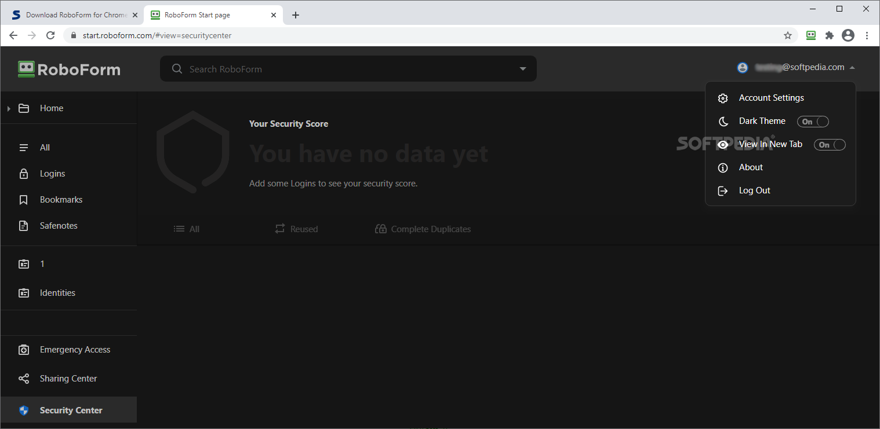Screen dimensions: 880x429
Task: Click the 'Your Security Score' heading
Action: (289, 124)
